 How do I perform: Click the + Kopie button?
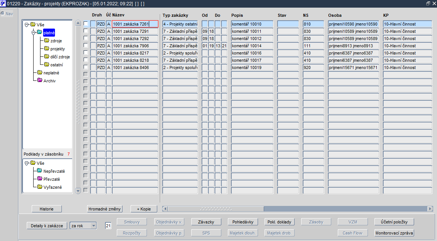pos(144,209)
